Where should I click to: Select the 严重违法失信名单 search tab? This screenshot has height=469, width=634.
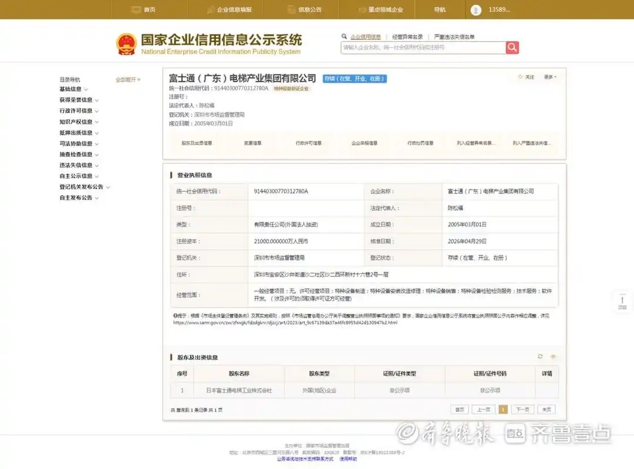454,37
